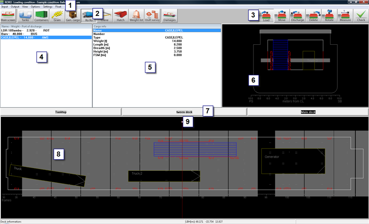Viewport: 369px width, 224px height.
Task: Open the Weight list
Action: (x=136, y=16)
